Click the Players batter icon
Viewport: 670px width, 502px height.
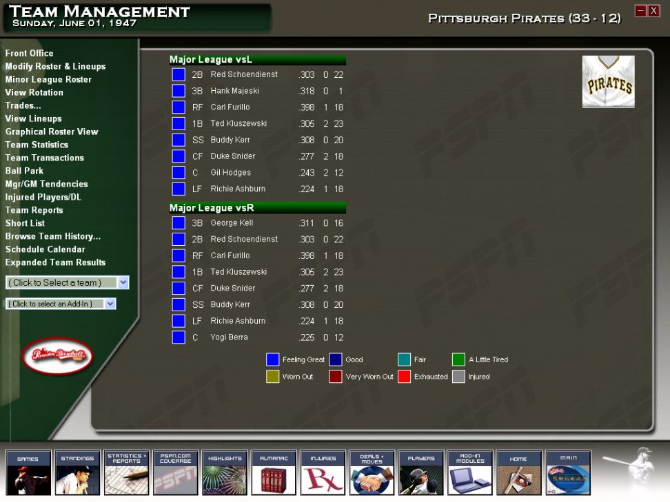[x=421, y=472]
